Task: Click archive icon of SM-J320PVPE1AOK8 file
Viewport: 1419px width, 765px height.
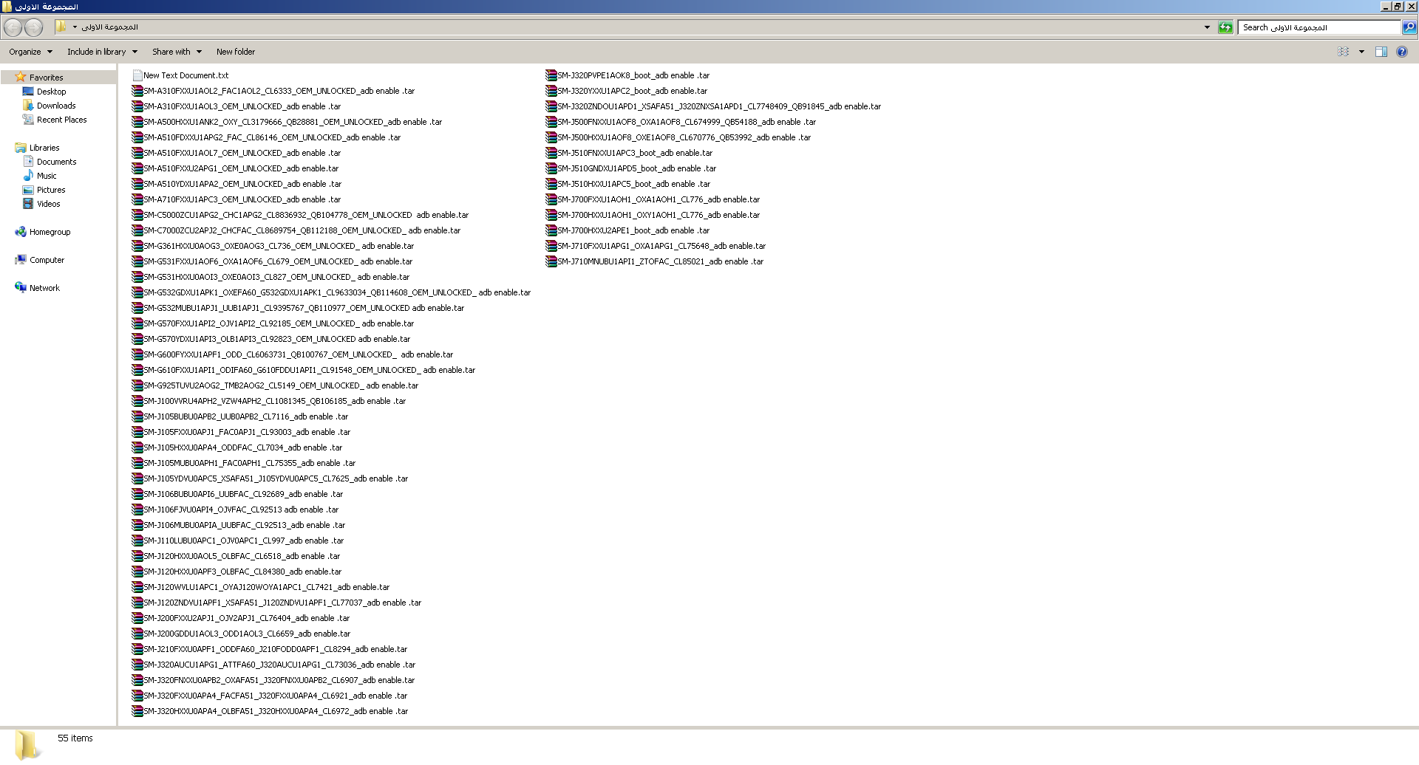Action: click(551, 75)
